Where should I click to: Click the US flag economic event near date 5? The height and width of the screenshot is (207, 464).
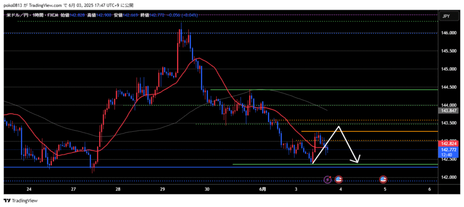383,180
